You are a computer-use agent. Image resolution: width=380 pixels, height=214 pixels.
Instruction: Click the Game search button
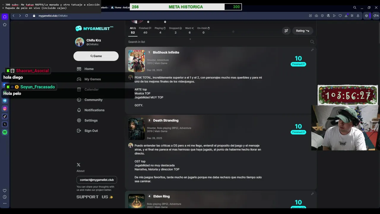click(96, 56)
